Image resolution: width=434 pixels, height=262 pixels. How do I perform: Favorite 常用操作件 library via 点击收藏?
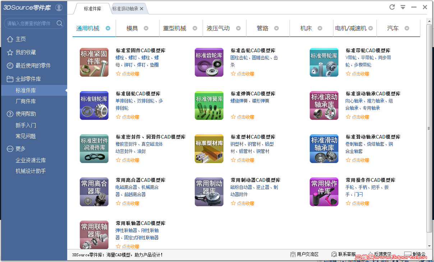point(357,203)
